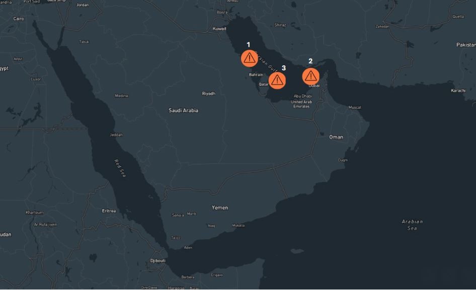Select the Khartoum city label
This screenshot has width=476, height=290.
[35, 213]
